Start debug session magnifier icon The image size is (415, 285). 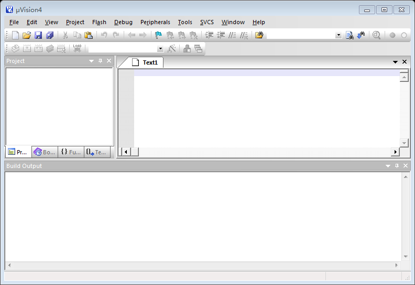[376, 35]
